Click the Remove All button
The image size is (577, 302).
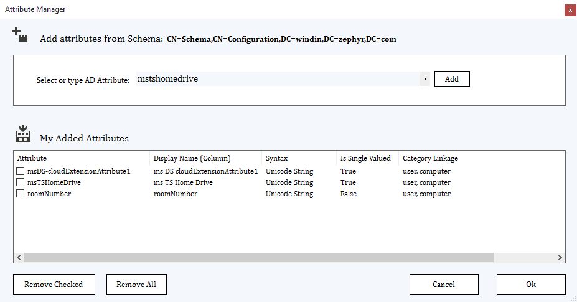[136, 285]
